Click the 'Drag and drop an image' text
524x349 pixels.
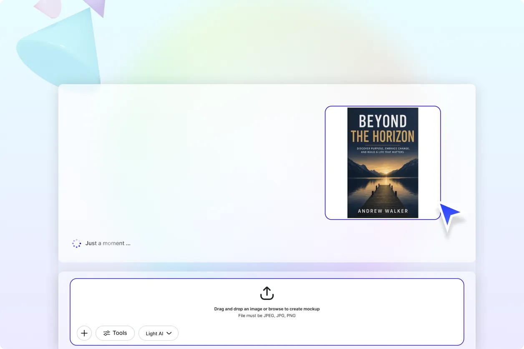[267, 309]
